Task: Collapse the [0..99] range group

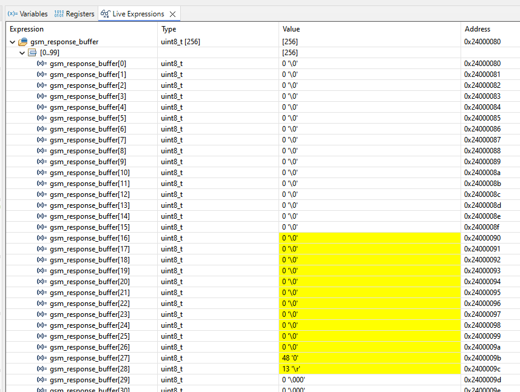Action: click(22, 53)
